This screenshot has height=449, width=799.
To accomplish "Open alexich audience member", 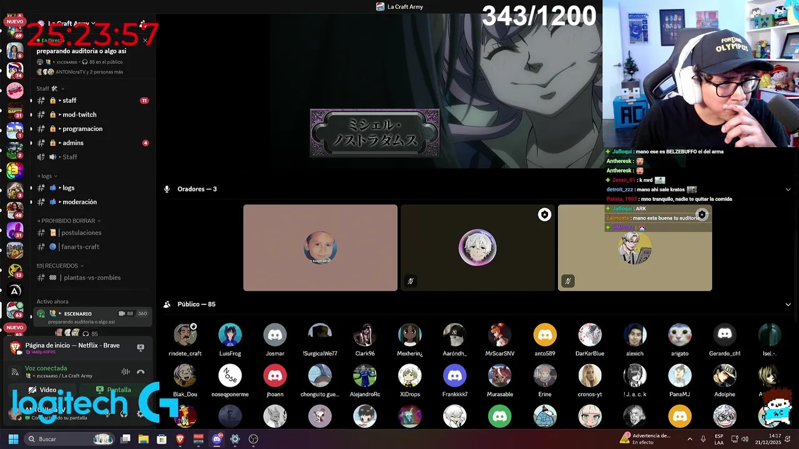I will click(x=634, y=340).
